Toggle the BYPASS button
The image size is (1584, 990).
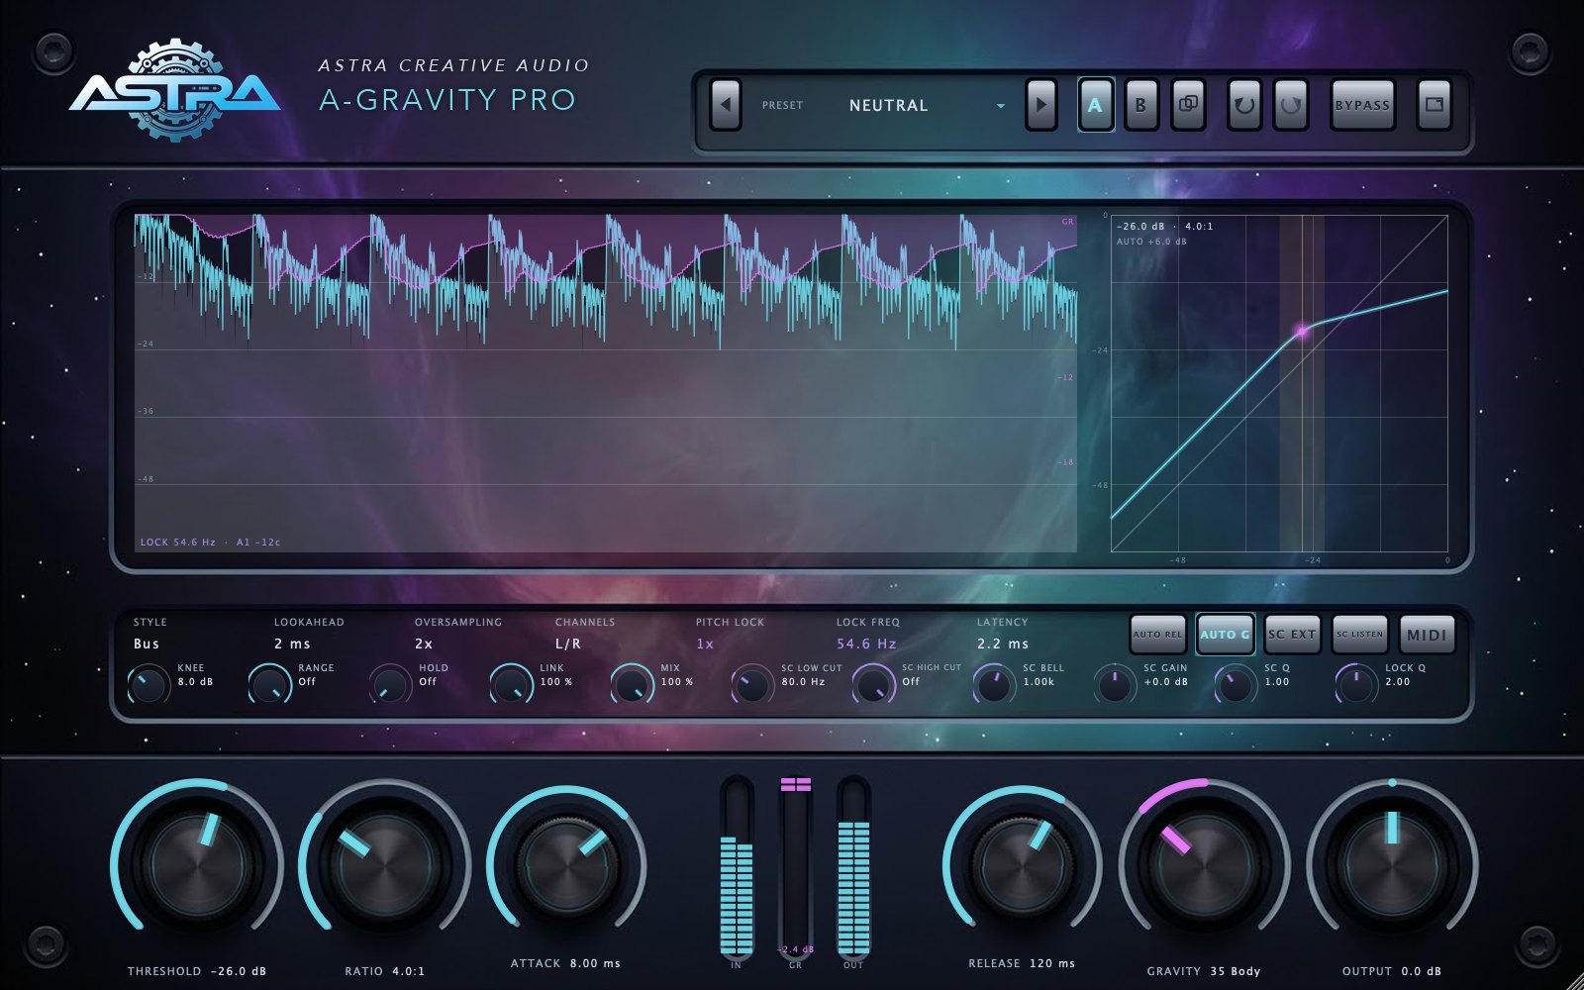pos(1362,105)
